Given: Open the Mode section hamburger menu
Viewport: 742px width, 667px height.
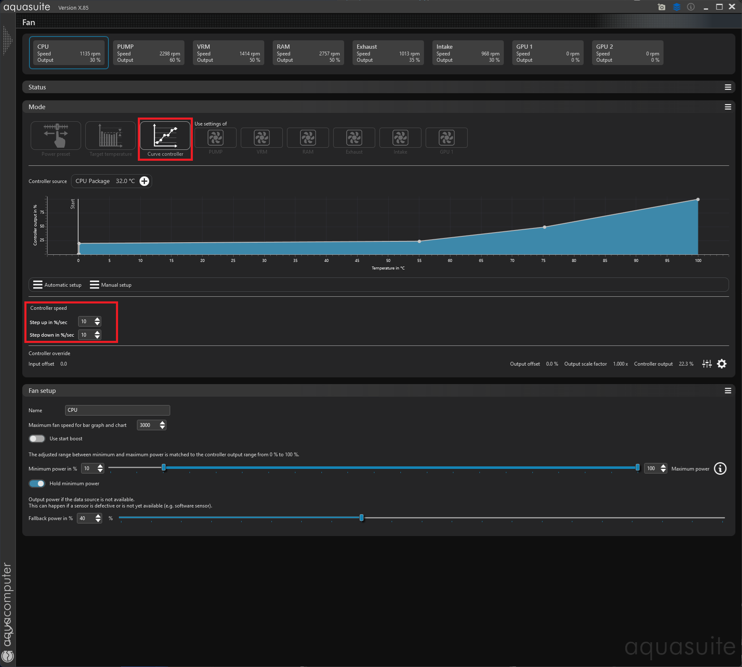Looking at the screenshot, I should (728, 107).
